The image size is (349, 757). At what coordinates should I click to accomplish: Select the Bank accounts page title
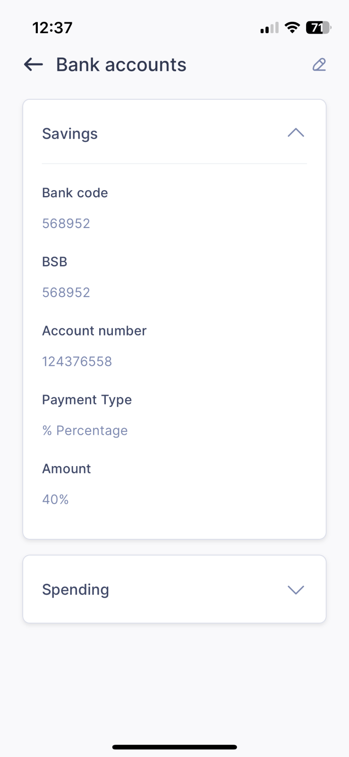click(121, 65)
